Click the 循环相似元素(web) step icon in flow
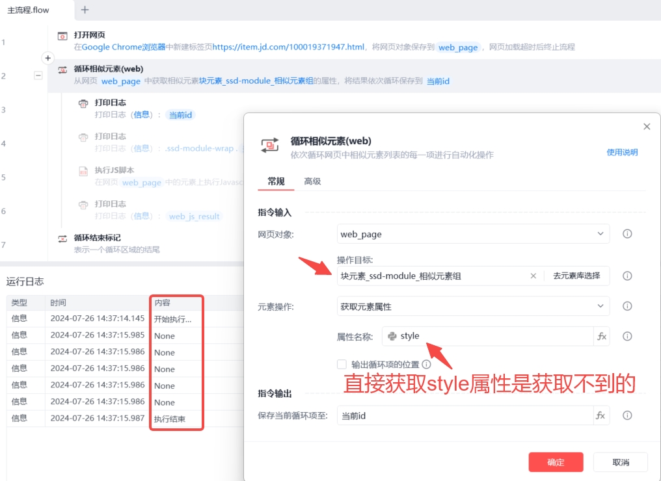Image resolution: width=661 pixels, height=481 pixels. point(62,70)
